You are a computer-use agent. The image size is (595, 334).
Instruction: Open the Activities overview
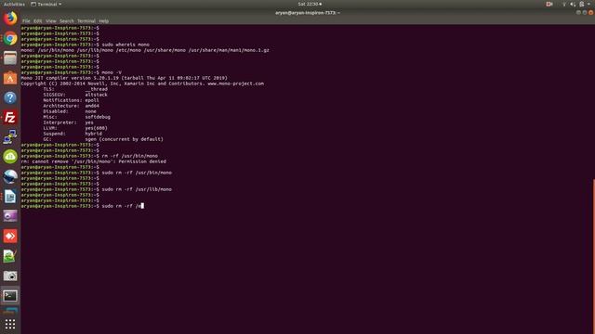(14, 4)
